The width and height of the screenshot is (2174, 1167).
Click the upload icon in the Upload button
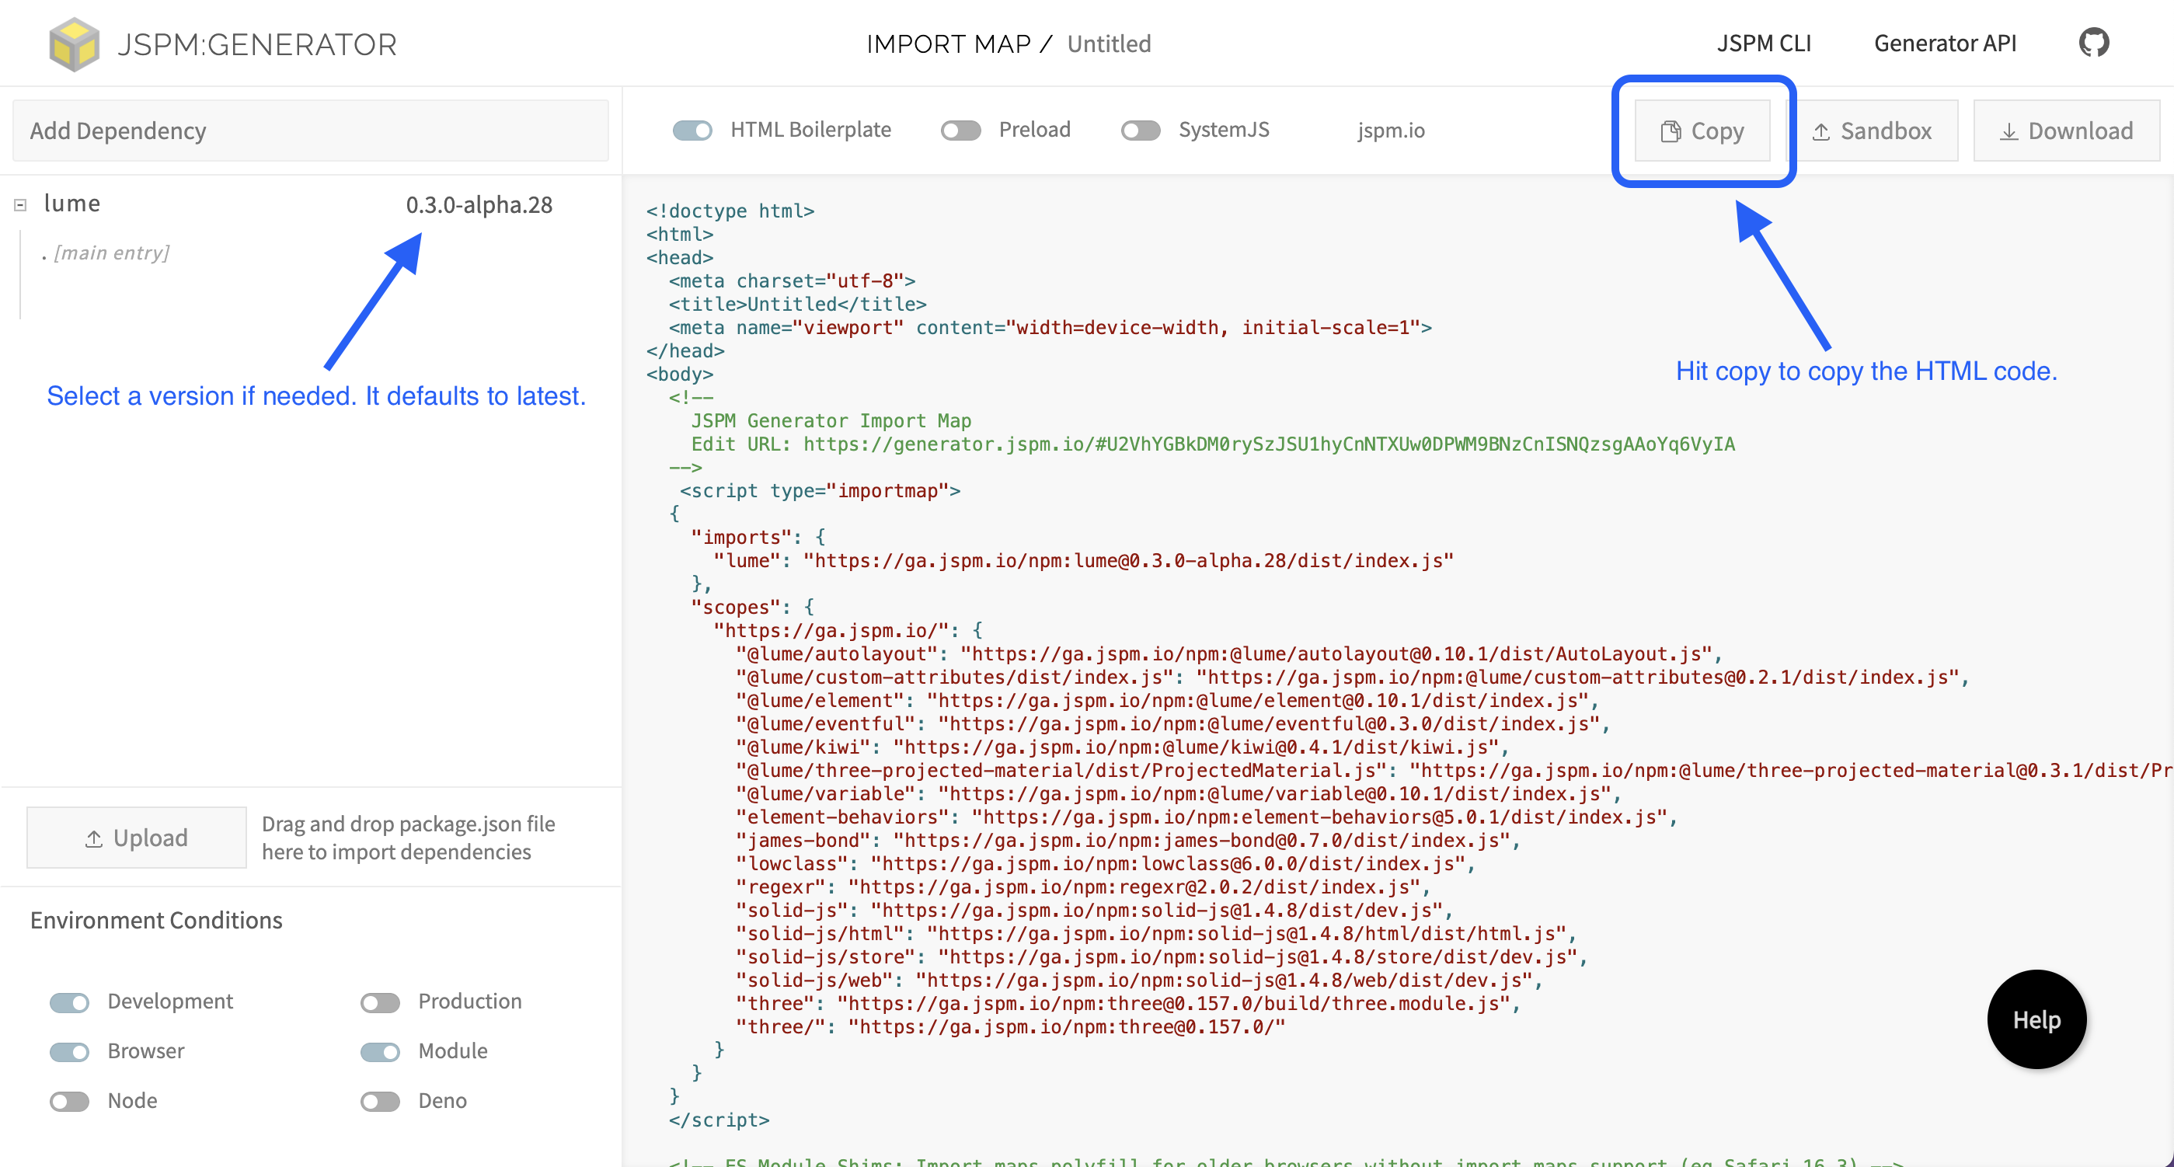(x=96, y=837)
